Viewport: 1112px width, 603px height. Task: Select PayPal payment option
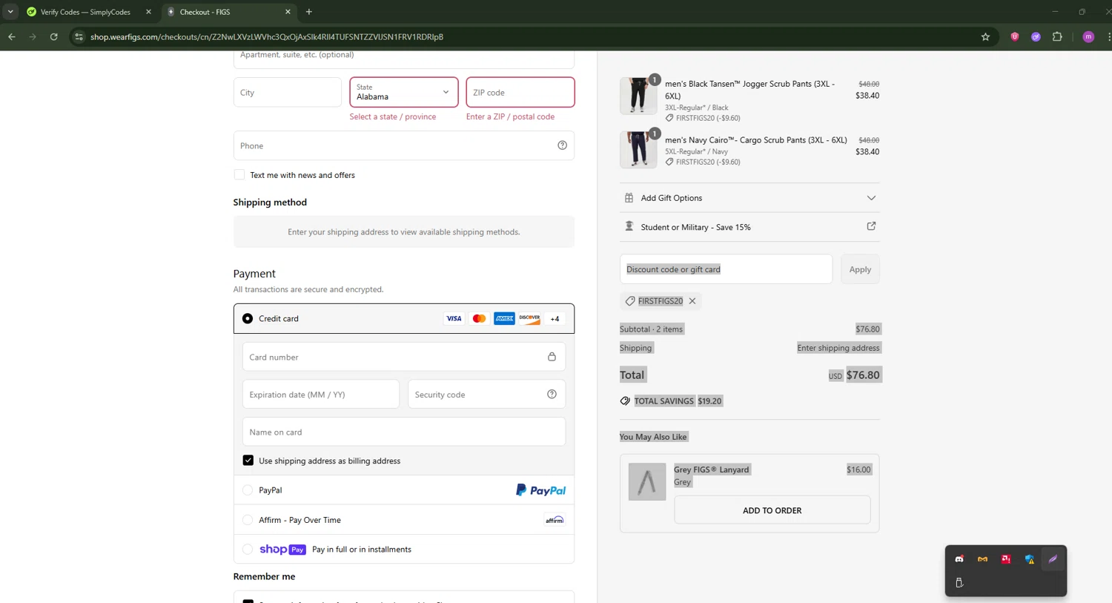tap(248, 490)
